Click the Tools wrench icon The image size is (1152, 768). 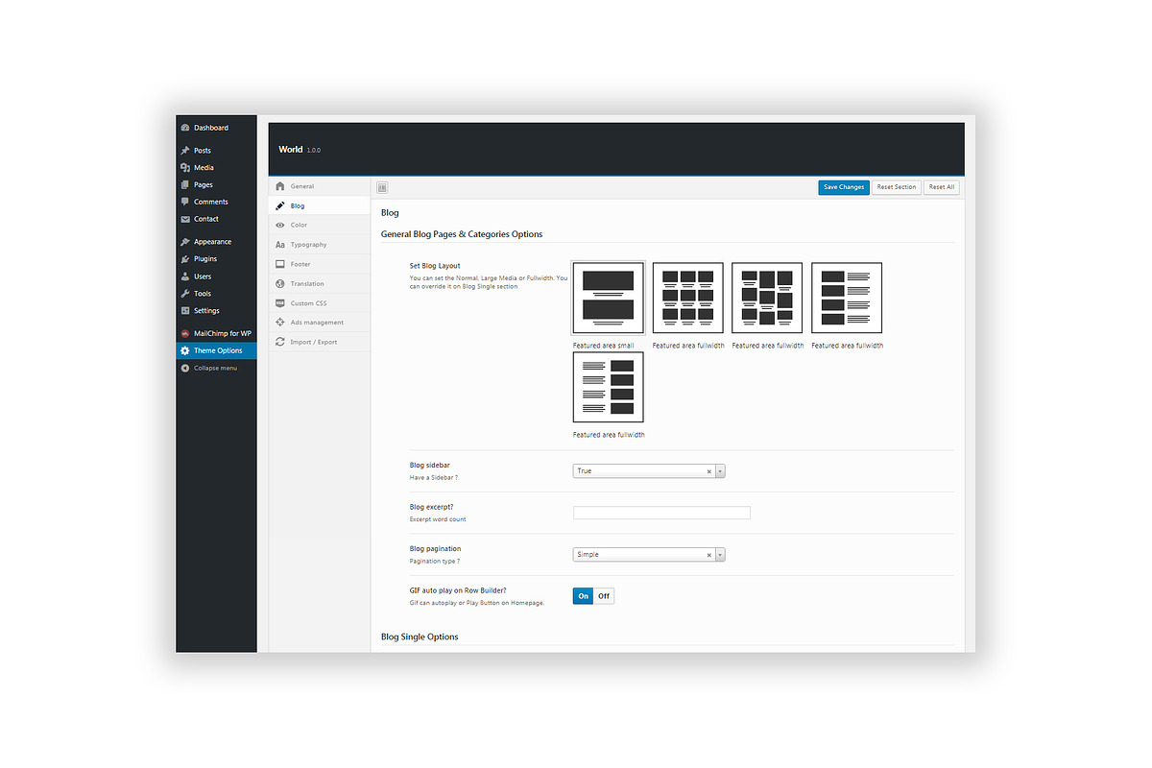[185, 294]
